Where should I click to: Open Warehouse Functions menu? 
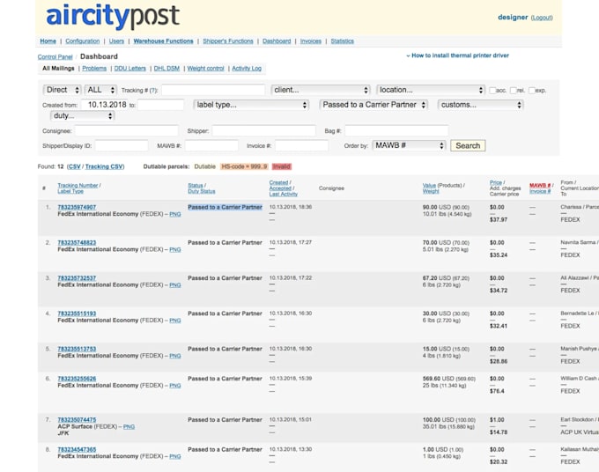164,41
